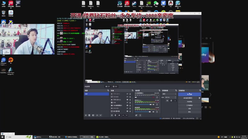Toggle lock on 文本 (GDI+) 2 source
The width and height of the screenshot is (248, 139).
click(x=130, y=100)
